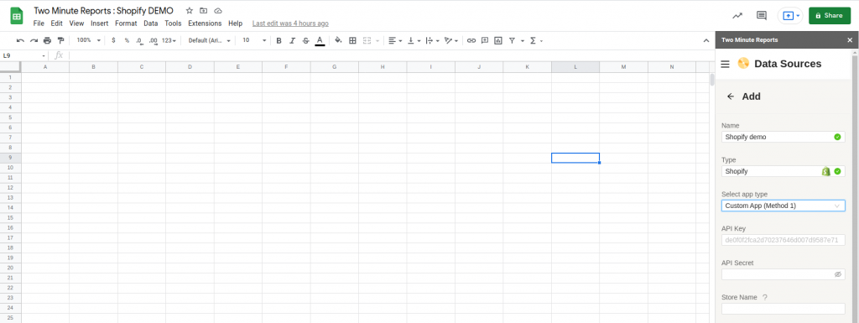Click the Undo icon in toolbar
Screen dimensions: 859x323
click(20, 40)
